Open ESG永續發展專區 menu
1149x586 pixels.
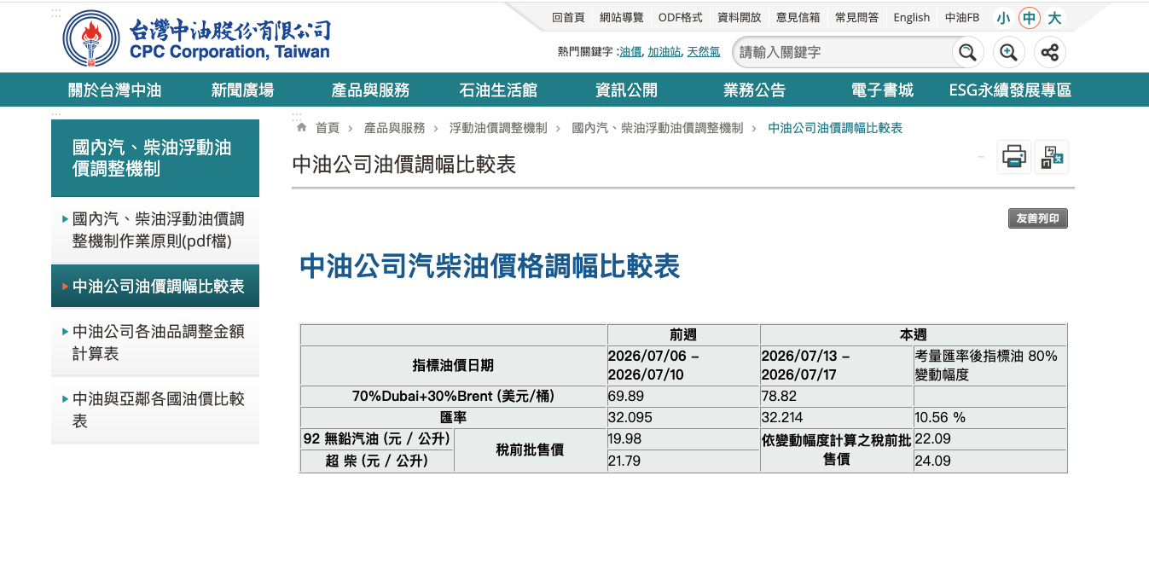[1010, 90]
